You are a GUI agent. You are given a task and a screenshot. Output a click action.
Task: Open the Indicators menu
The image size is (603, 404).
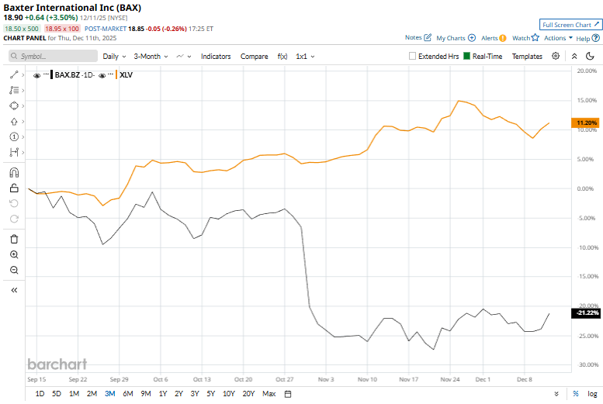(x=216, y=57)
